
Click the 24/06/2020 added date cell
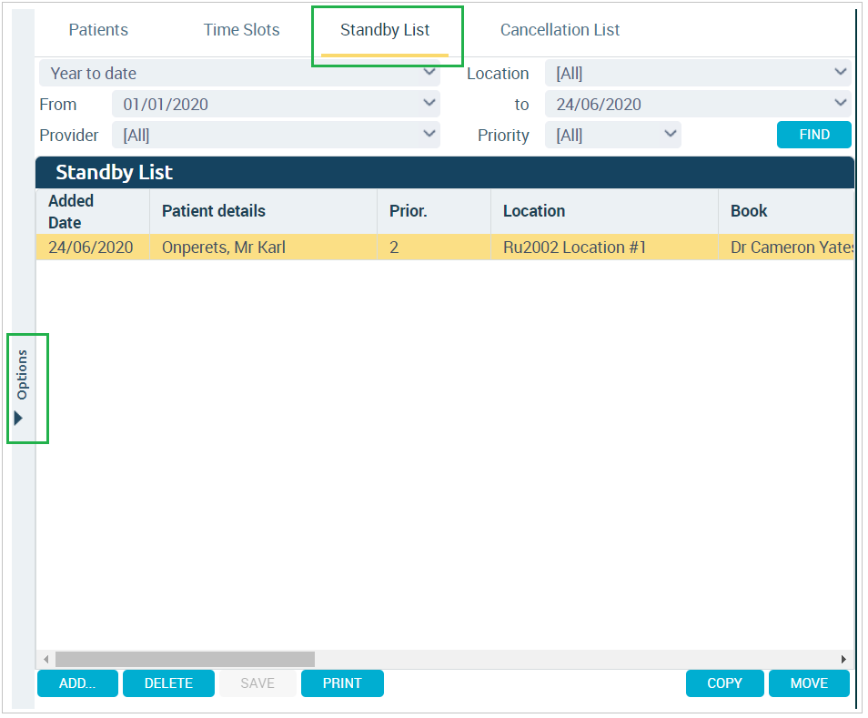point(93,247)
